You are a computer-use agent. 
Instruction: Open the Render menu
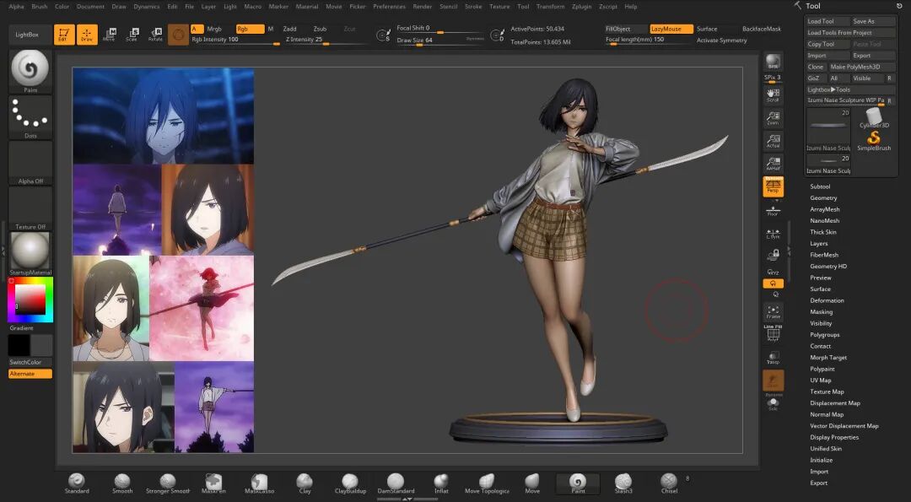(x=423, y=7)
